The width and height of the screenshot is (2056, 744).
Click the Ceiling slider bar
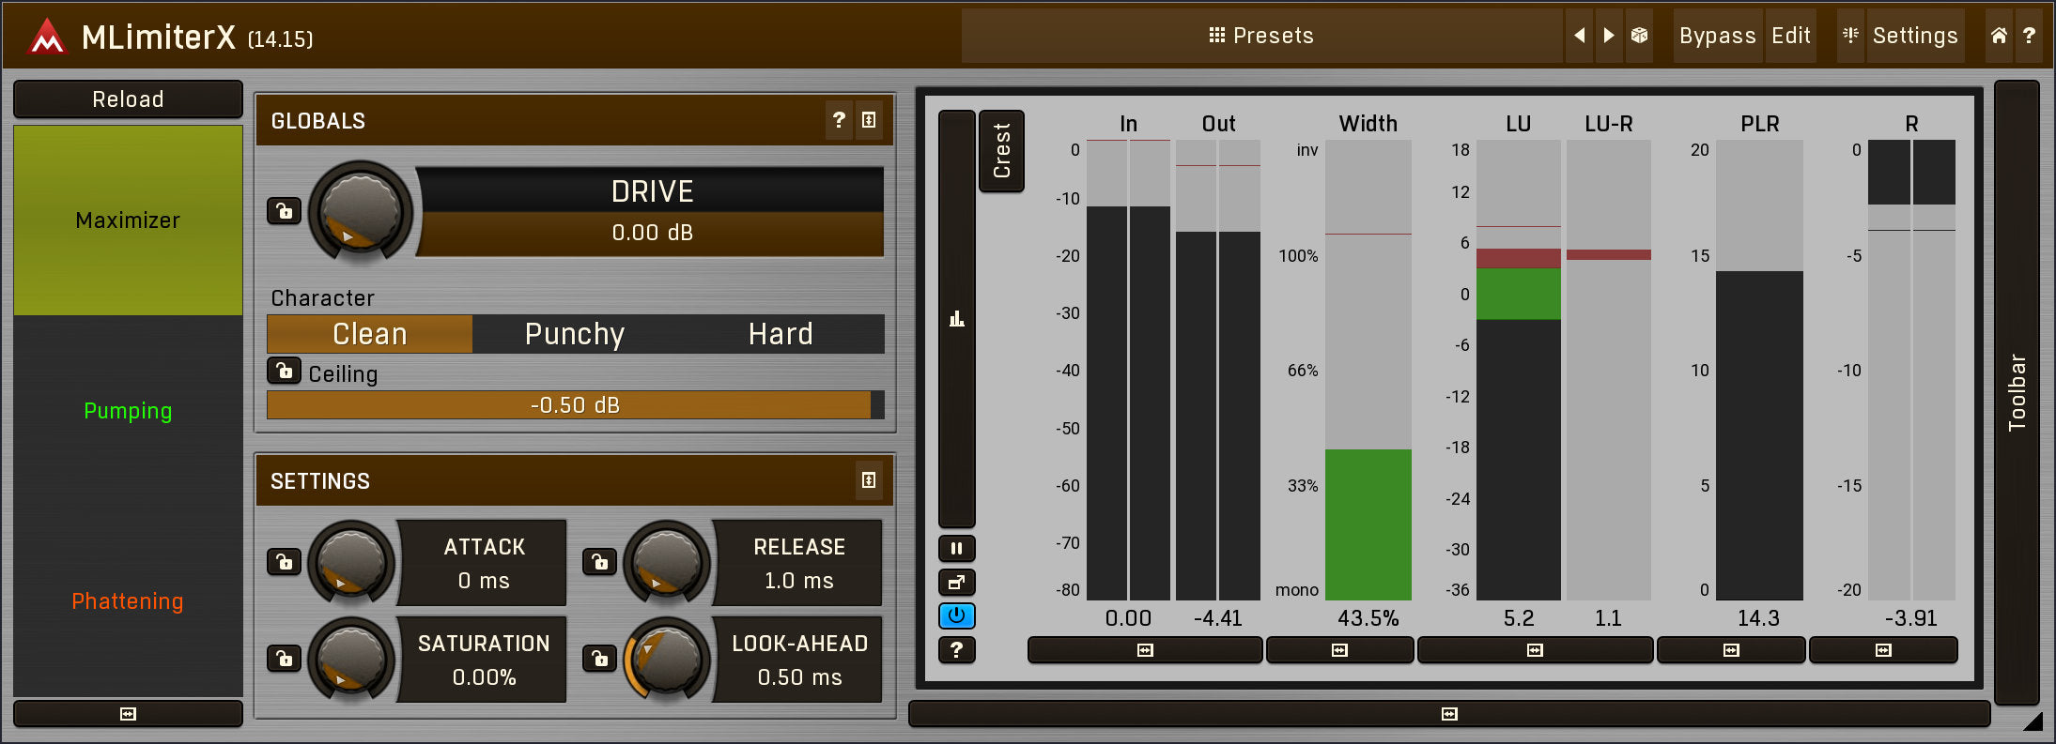point(574,405)
